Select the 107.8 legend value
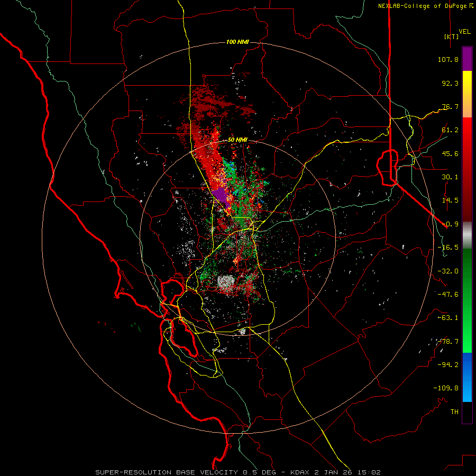Screen dimensions: 476x476 click(x=448, y=59)
